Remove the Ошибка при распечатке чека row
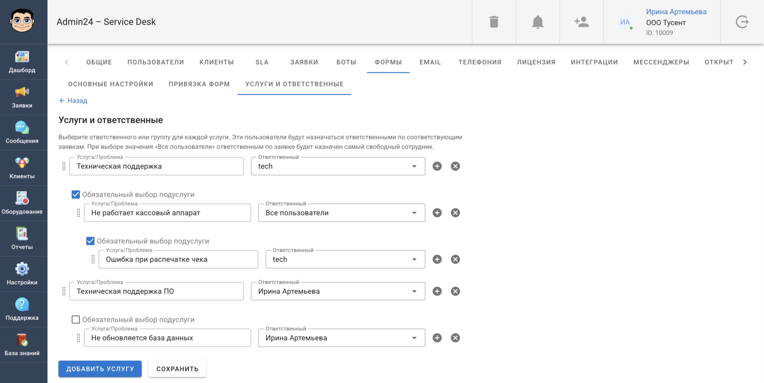This screenshot has height=383, width=764. (x=455, y=259)
